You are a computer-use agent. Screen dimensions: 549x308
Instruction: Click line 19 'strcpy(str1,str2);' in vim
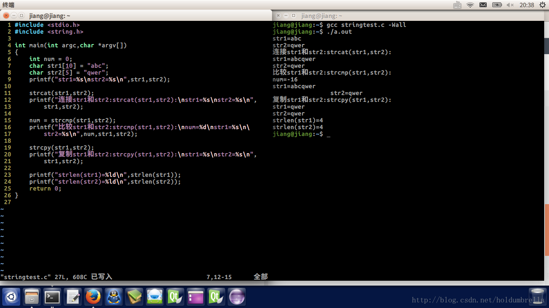point(61,148)
